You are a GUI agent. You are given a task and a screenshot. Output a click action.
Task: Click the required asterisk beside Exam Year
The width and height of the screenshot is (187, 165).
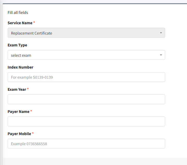point(28,89)
